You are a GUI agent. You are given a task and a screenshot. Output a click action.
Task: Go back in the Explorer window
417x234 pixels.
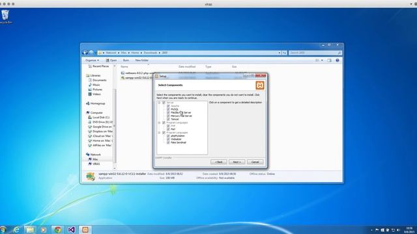click(85, 53)
